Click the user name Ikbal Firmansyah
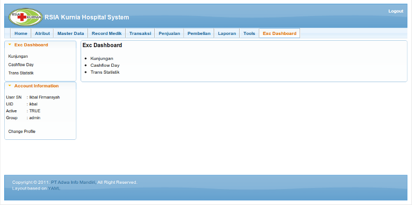This screenshot has width=412, height=205. click(x=45, y=97)
